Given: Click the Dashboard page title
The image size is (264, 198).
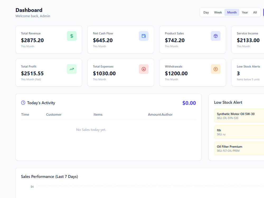Looking at the screenshot, I should (29, 10).
